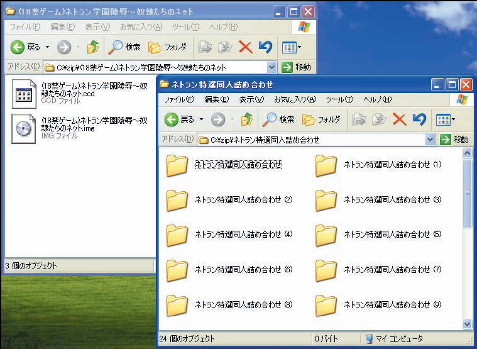Open the ツール(T) menu in the front window
Viewport: 477px width, 349px height.
pyautogui.click(x=339, y=99)
